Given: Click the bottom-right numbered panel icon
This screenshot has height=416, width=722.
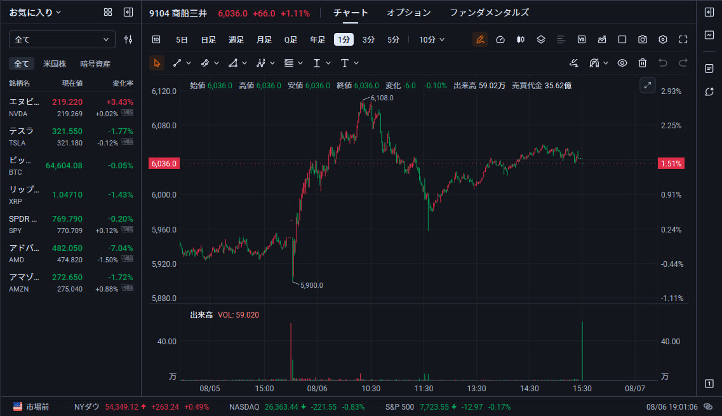Looking at the screenshot, I should [709, 383].
